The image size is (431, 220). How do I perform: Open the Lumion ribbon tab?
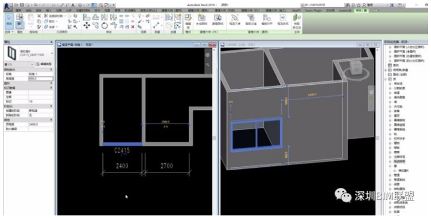pos(345,10)
